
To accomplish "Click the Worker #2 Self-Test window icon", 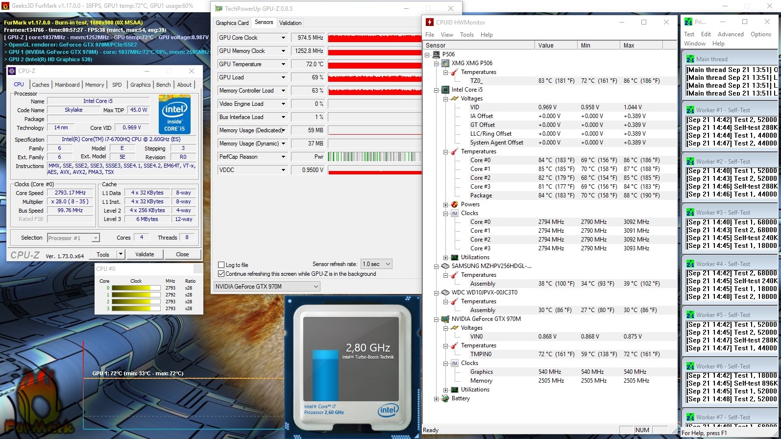I will pyautogui.click(x=690, y=161).
